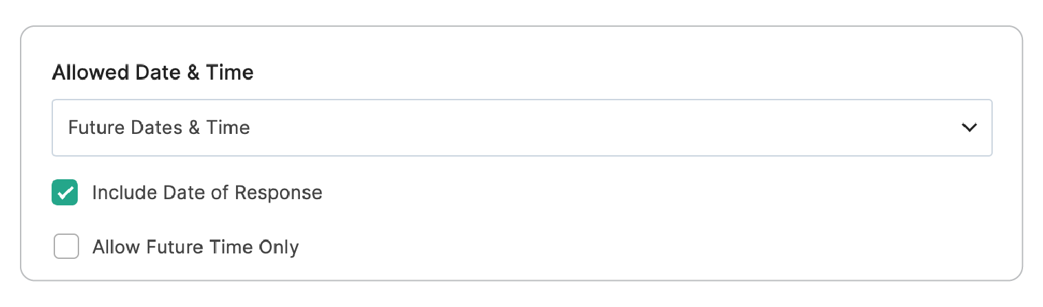The height and width of the screenshot is (307, 1043).
Task: Tick the empty unchecked checkbox
Action: 66,247
